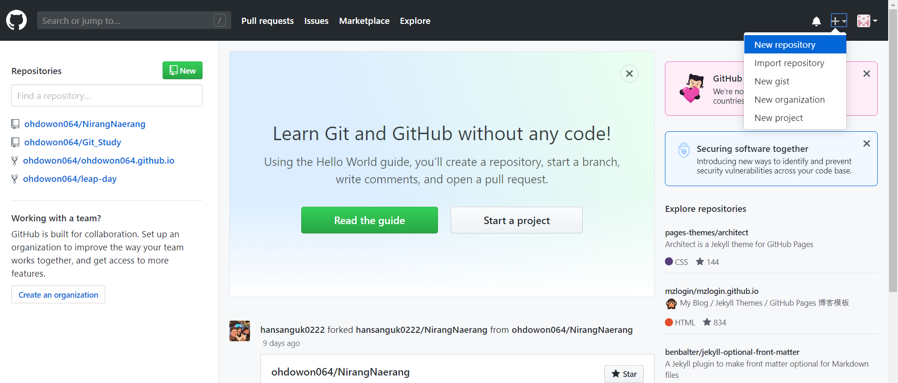Close the pink GitHub notice card

click(867, 74)
